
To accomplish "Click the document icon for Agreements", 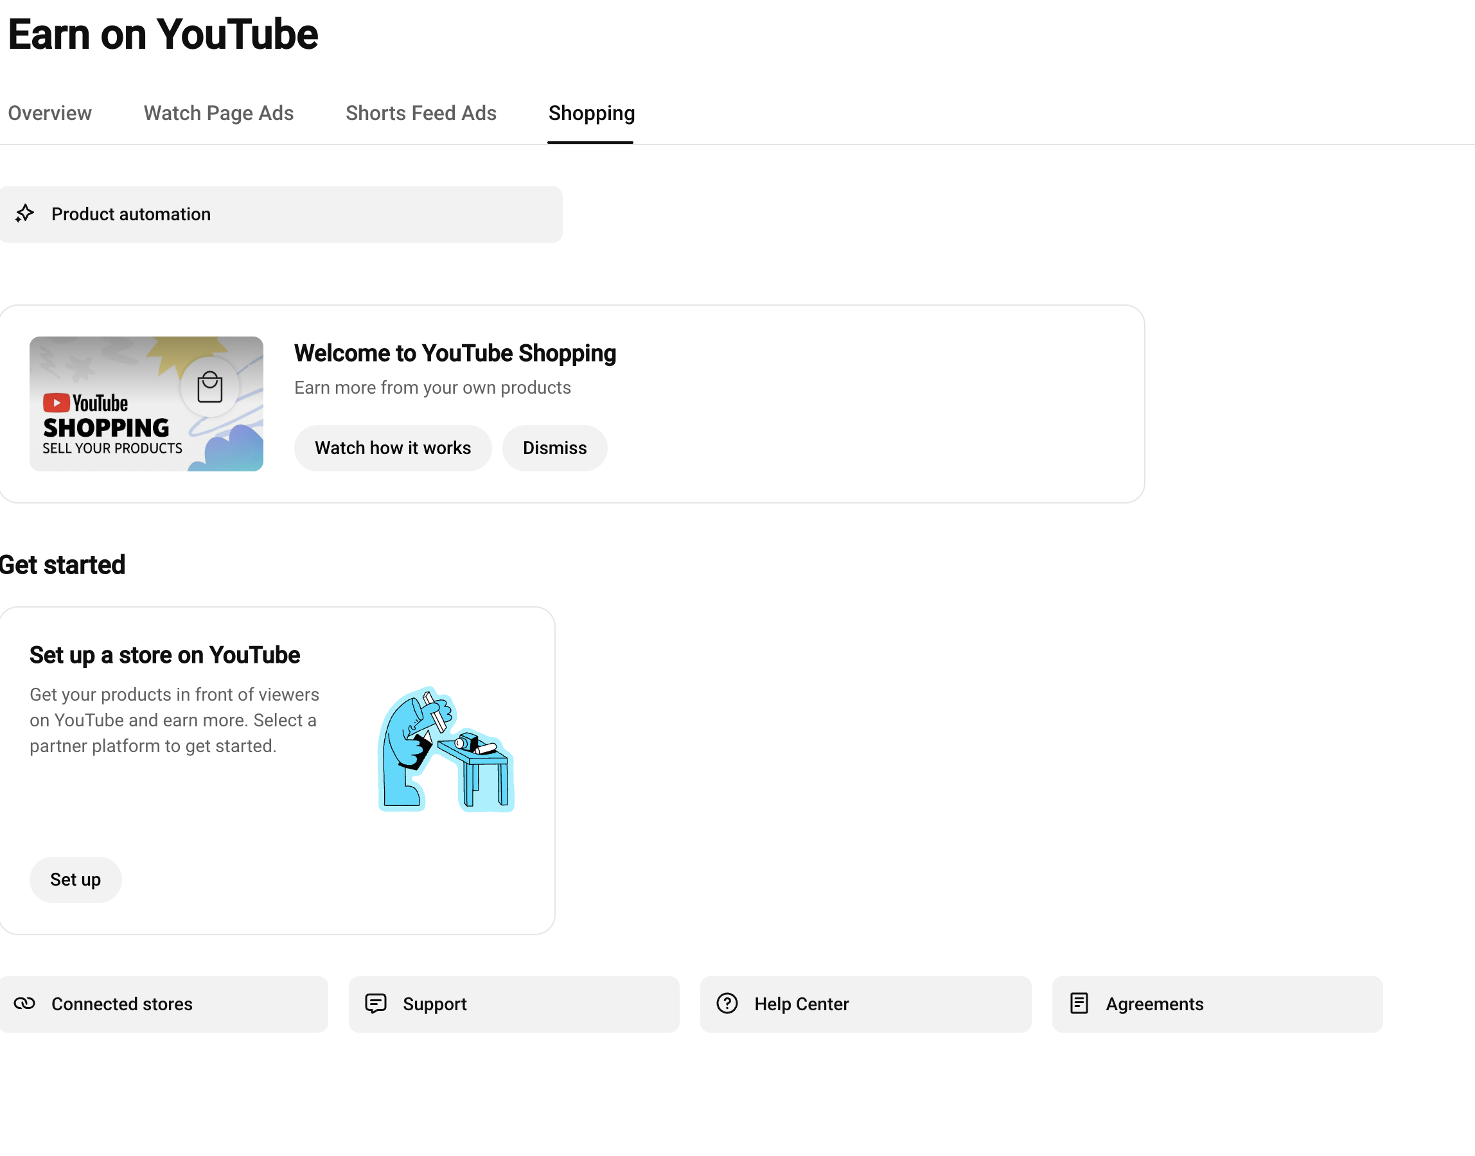I will 1079,1003.
